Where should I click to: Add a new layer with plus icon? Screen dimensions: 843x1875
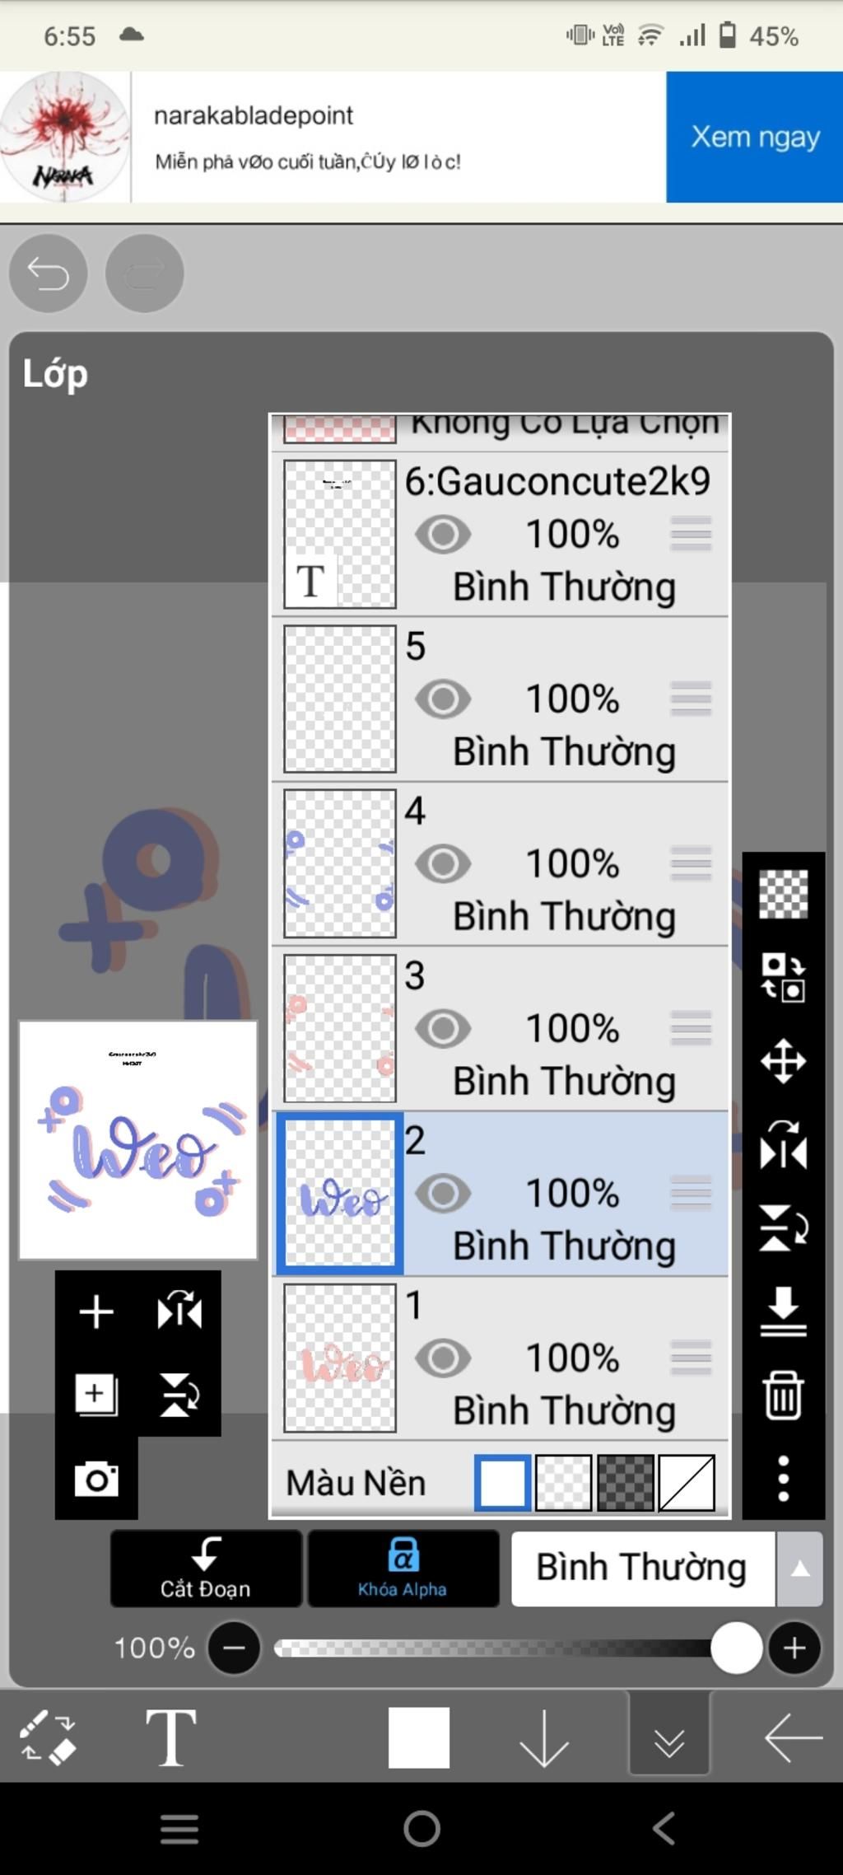coord(96,1312)
